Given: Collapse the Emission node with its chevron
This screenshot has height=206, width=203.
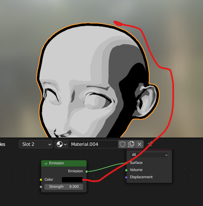Looking at the screenshot, I should [46, 164].
